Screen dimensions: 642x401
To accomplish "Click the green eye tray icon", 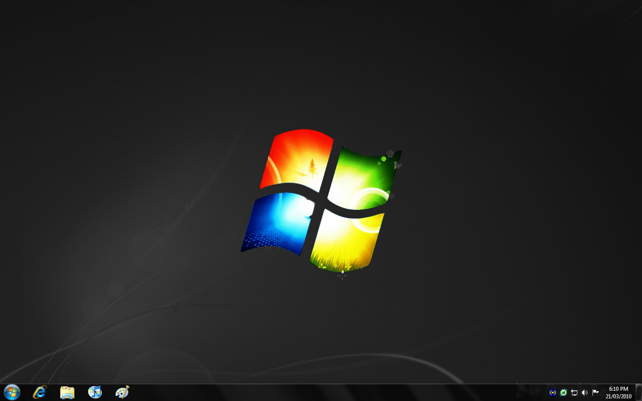I will pyautogui.click(x=564, y=393).
